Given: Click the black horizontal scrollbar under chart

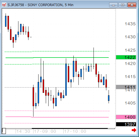Looking at the screenshot, I should [70, 128].
